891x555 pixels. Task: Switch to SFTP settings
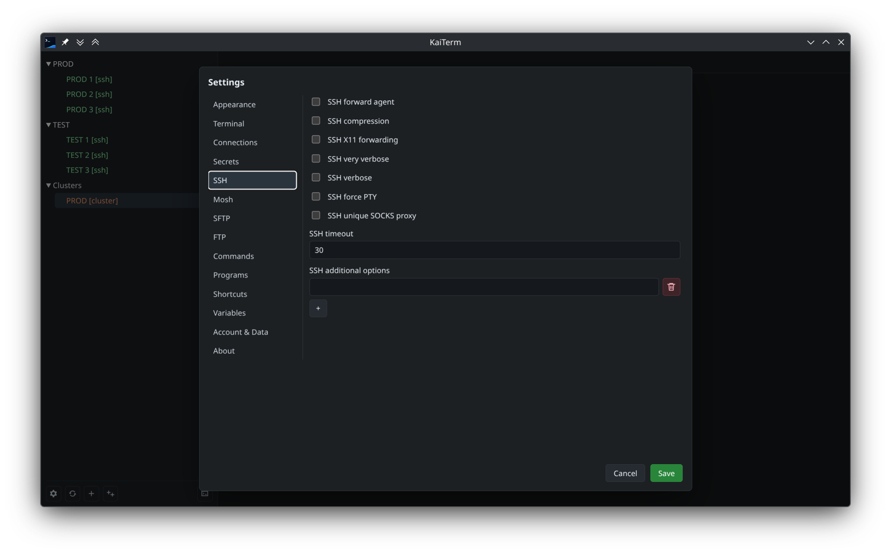tap(252, 218)
